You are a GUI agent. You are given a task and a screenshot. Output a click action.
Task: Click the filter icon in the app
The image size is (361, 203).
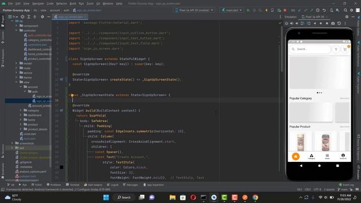[336, 49]
